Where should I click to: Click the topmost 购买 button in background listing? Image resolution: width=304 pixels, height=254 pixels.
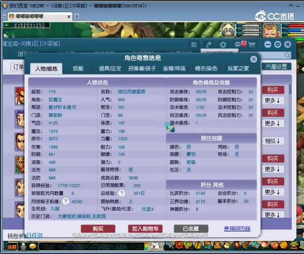(x=273, y=90)
